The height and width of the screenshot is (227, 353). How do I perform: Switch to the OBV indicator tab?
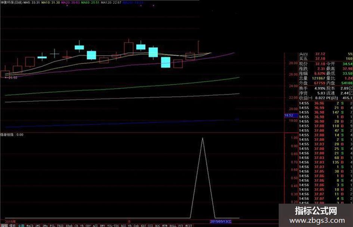click(88, 226)
